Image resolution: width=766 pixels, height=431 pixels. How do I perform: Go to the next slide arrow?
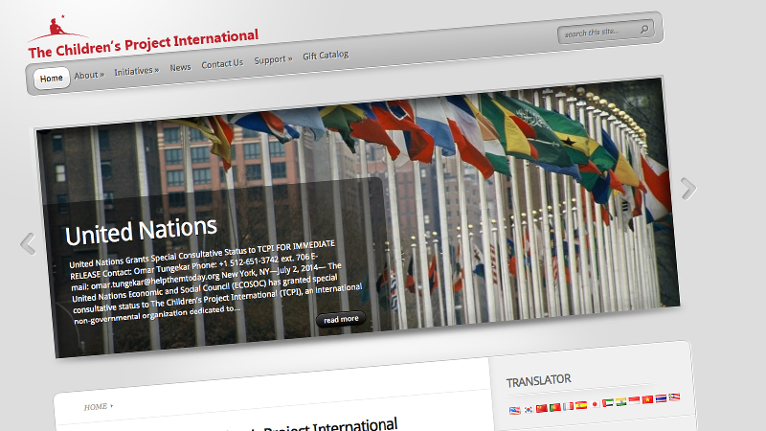pos(688,189)
